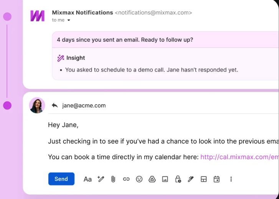
Task: Click the Mixmax logo sender avatar
Action: [x=37, y=16]
